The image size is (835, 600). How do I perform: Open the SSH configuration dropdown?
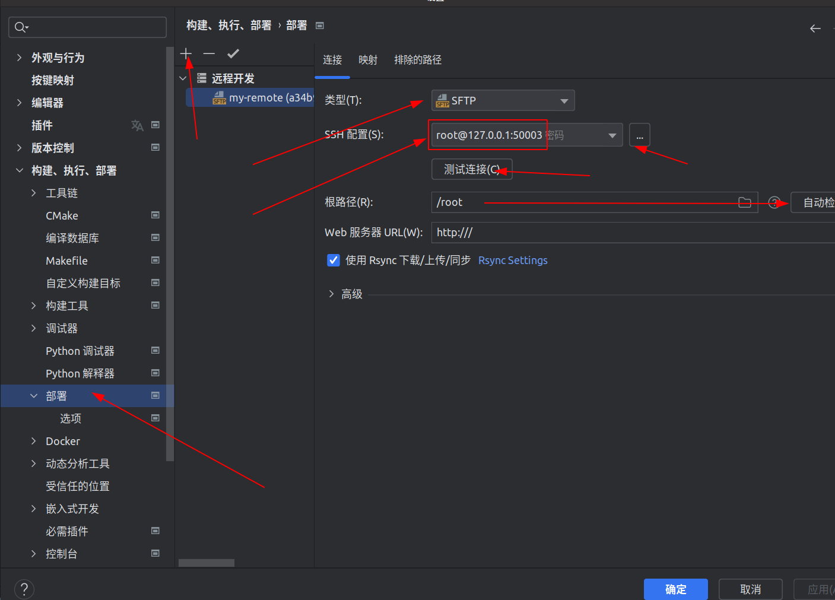pos(612,135)
